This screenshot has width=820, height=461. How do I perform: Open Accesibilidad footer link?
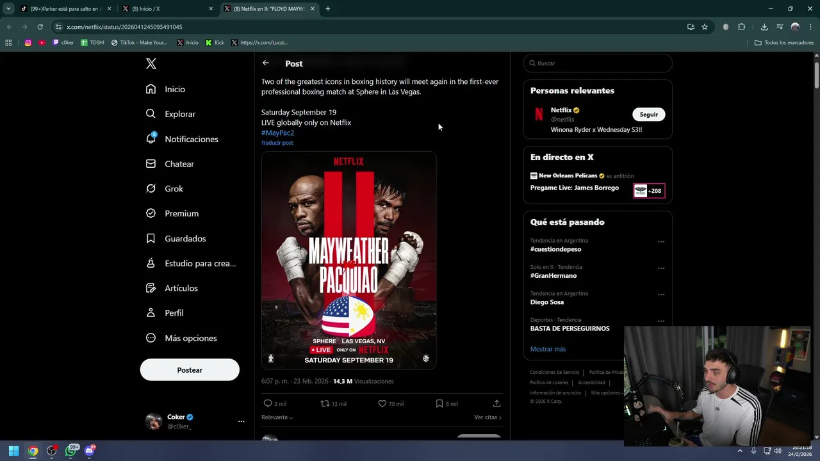pyautogui.click(x=591, y=382)
